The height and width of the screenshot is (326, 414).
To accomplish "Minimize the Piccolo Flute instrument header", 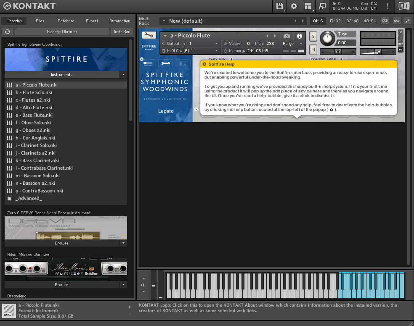I will tap(401, 38).
